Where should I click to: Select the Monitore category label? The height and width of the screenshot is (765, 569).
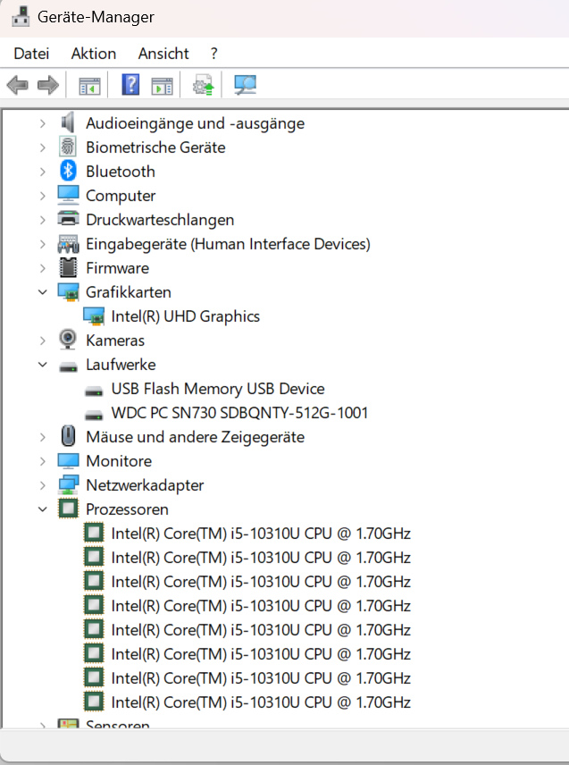point(119,461)
